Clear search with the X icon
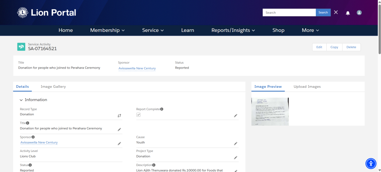381x172 pixels. [x=336, y=12]
